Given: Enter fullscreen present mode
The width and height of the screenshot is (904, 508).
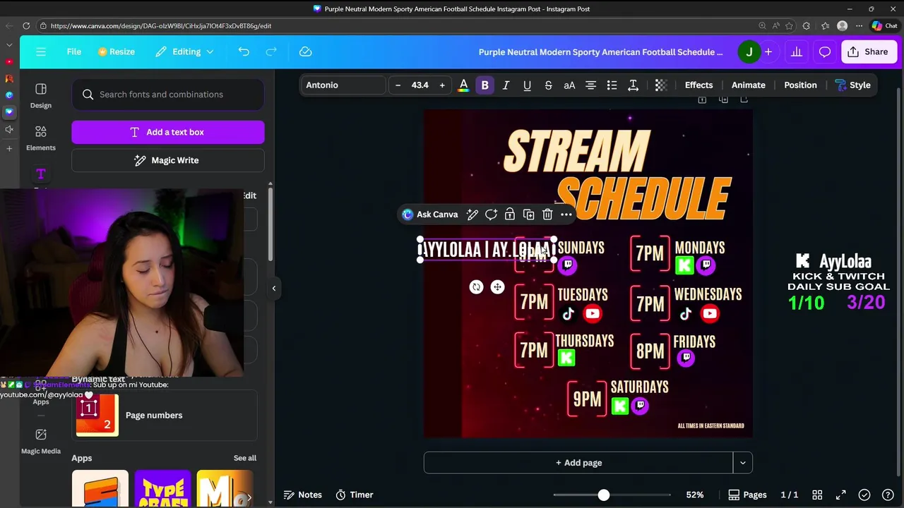Looking at the screenshot, I should click(x=840, y=495).
